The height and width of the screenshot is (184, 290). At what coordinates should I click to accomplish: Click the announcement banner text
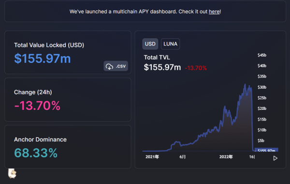tap(145, 12)
